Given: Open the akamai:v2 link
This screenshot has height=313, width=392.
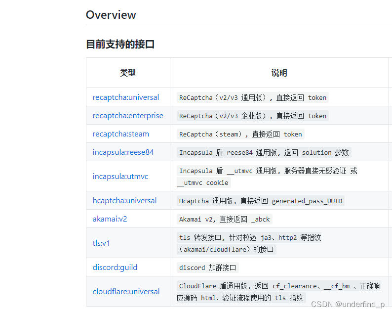Looking at the screenshot, I should pos(110,219).
